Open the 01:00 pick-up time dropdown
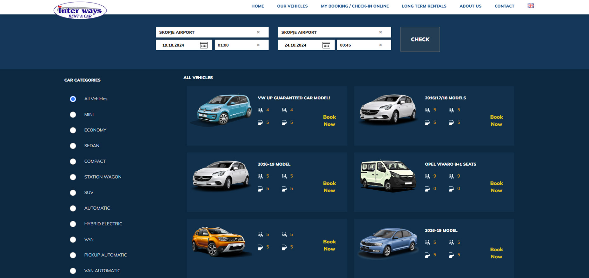This screenshot has height=278, width=589. point(242,45)
